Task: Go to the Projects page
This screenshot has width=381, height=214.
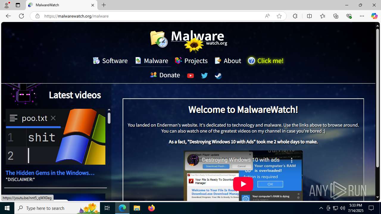Action: tap(191, 61)
